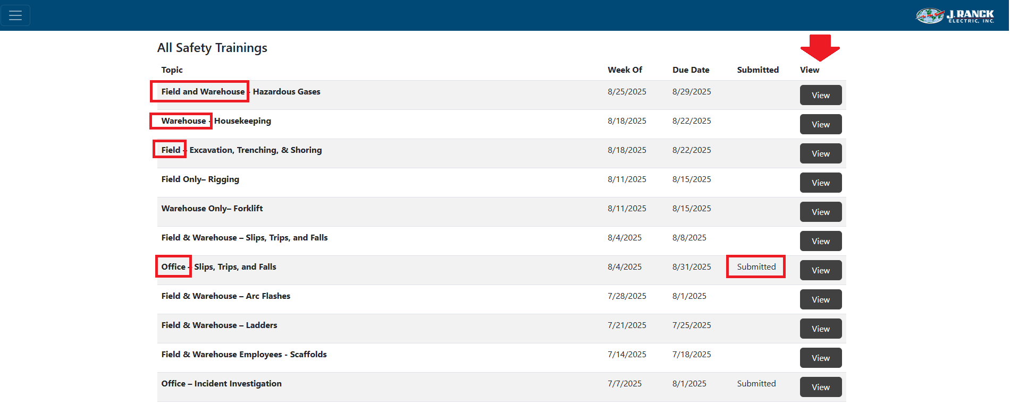The height and width of the screenshot is (405, 1010).
Task: View the Hazardous Gases training
Action: point(820,96)
